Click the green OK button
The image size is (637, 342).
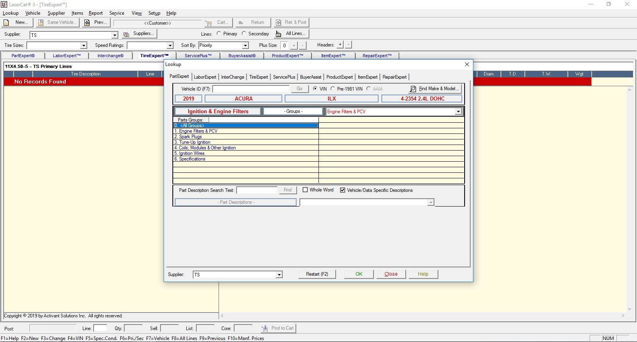click(359, 274)
